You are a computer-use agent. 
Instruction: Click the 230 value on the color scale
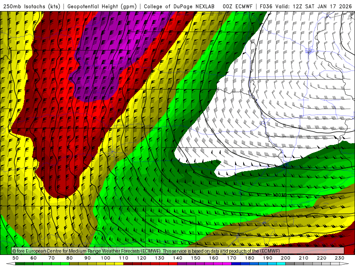click(339, 258)
